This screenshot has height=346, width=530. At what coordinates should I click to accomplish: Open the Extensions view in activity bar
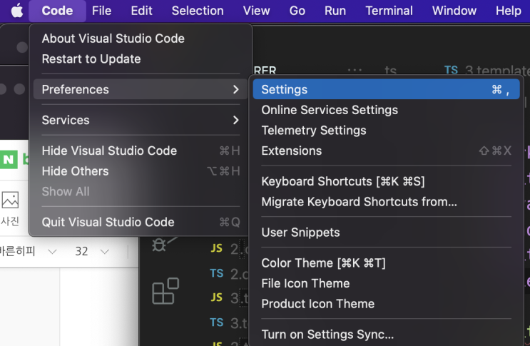click(x=165, y=291)
